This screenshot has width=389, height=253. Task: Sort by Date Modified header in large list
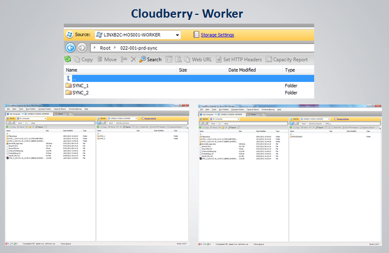pos(254,70)
